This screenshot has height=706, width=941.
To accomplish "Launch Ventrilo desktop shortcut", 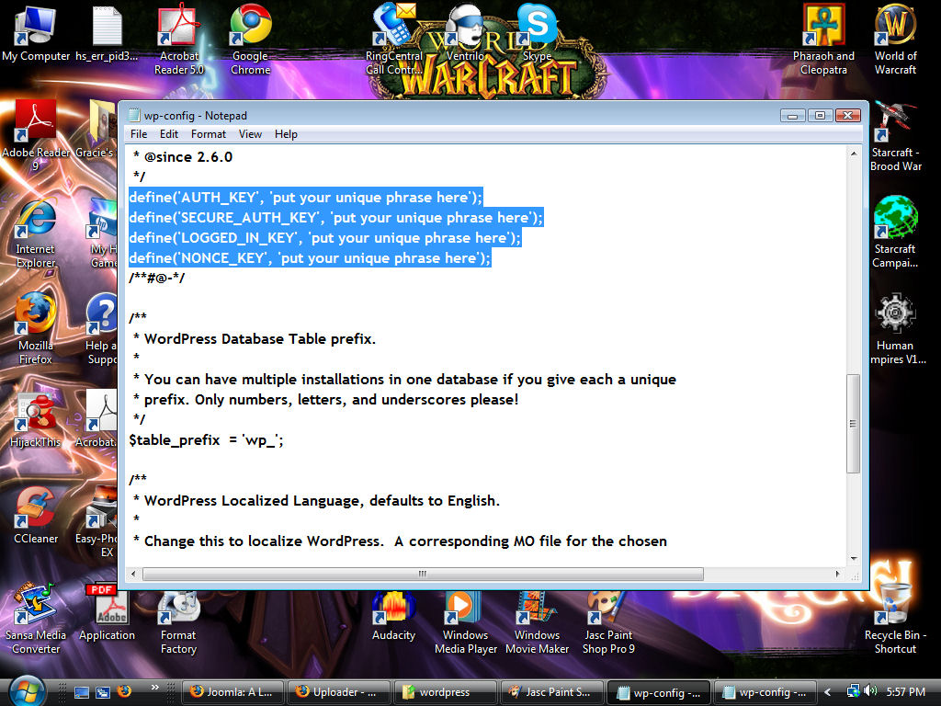I will [x=465, y=33].
